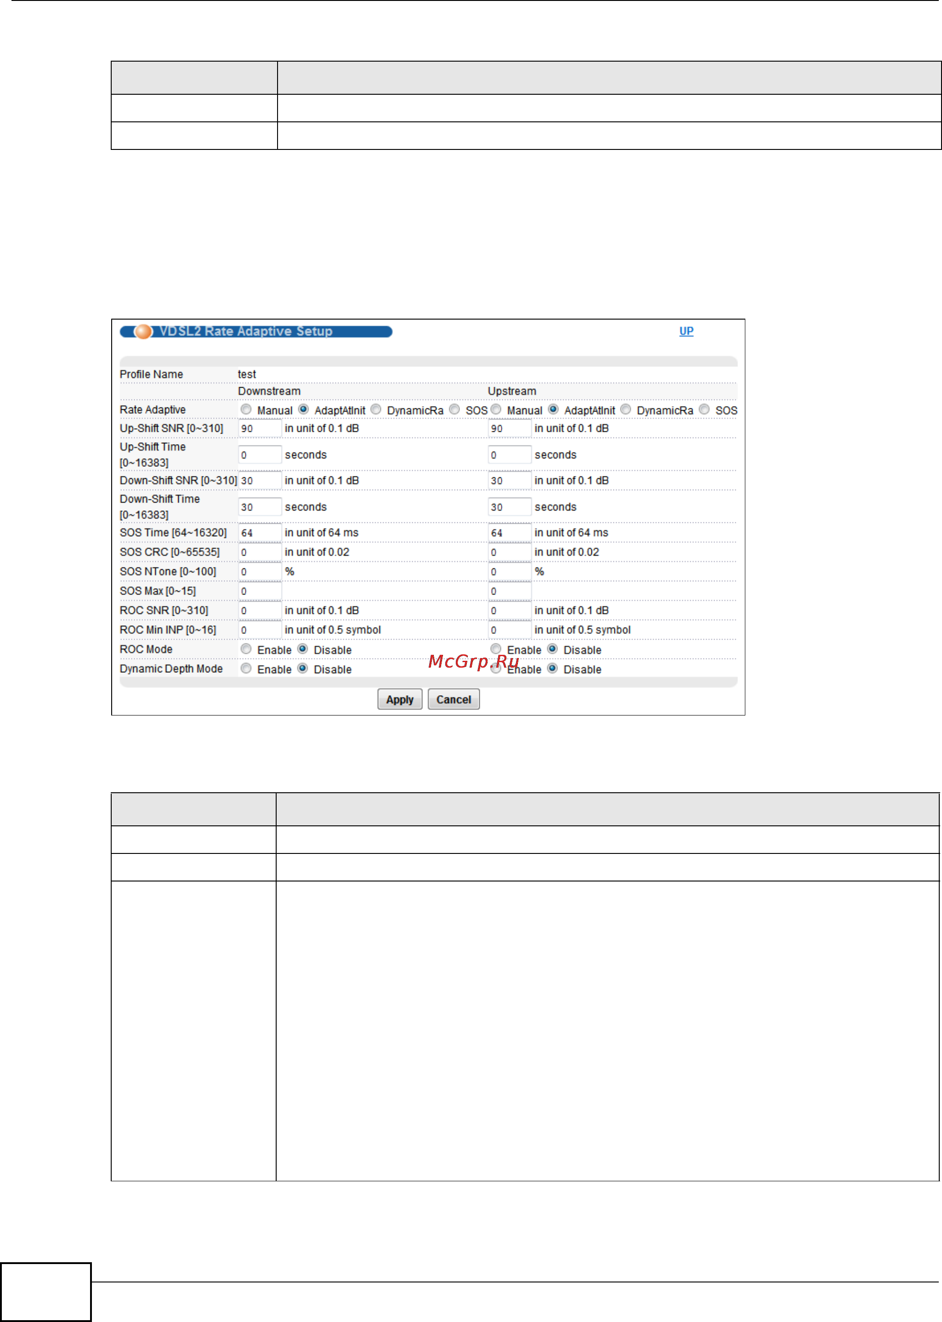Click Upstream Up-Shift Time input field

509,455
